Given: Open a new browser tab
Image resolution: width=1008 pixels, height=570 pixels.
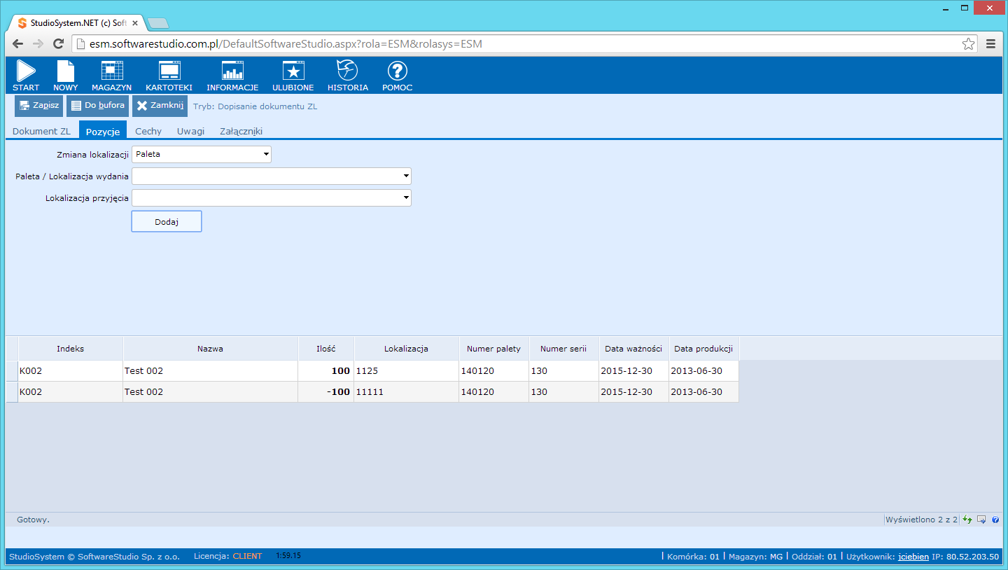Looking at the screenshot, I should pyautogui.click(x=159, y=23).
